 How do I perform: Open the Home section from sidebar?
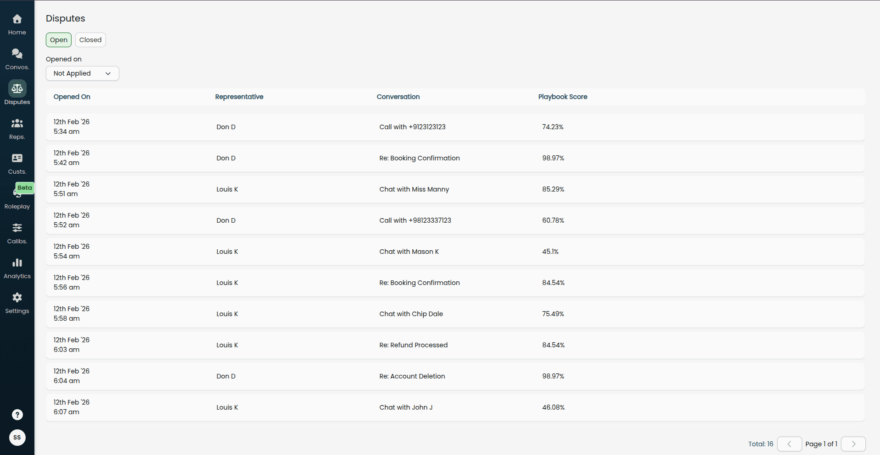pyautogui.click(x=17, y=23)
